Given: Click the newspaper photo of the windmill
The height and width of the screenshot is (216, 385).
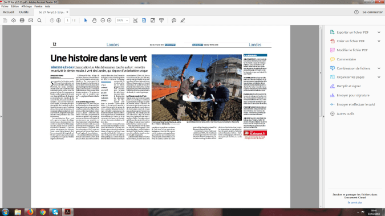Looking at the screenshot, I should (x=197, y=87).
